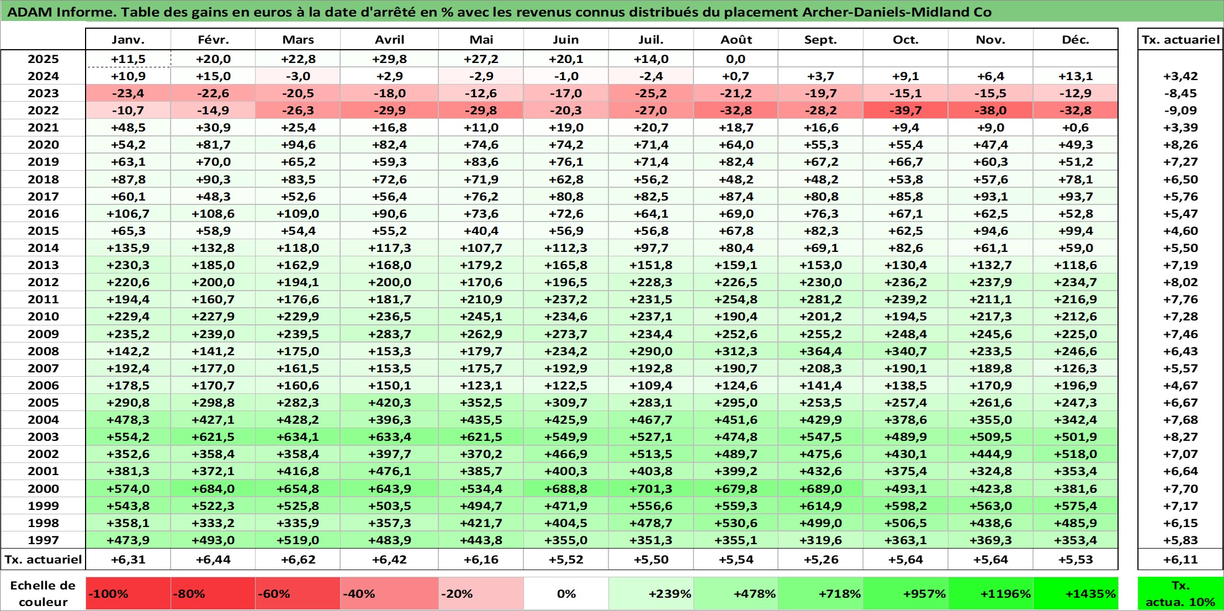Viewport: 1224px width, 611px height.
Task: Select the January 2004 cell '+478,3'
Action: (x=128, y=420)
